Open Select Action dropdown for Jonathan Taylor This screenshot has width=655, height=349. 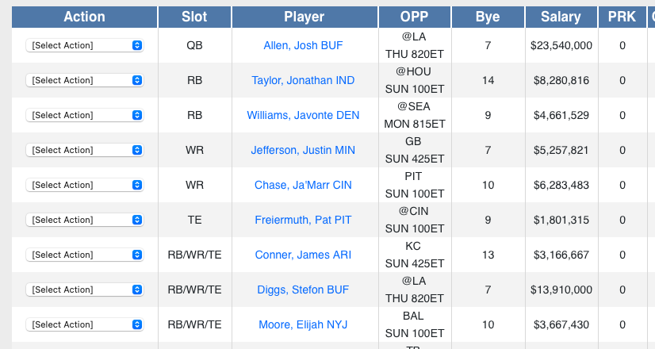(85, 80)
